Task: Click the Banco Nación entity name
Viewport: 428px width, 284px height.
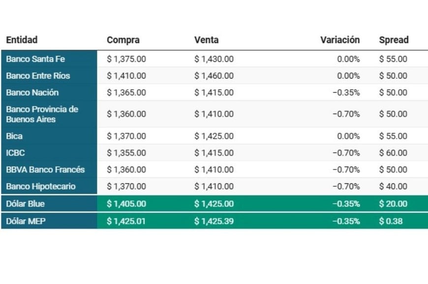Action: pos(32,92)
